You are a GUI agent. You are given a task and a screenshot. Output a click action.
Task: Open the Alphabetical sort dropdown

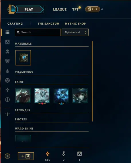tap(75, 32)
